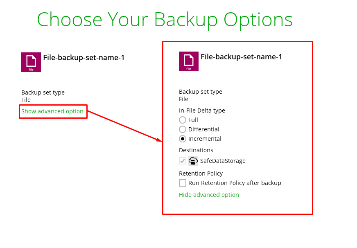The image size is (357, 248).
Task: Click the left Backup set type label
Action: coord(43,92)
